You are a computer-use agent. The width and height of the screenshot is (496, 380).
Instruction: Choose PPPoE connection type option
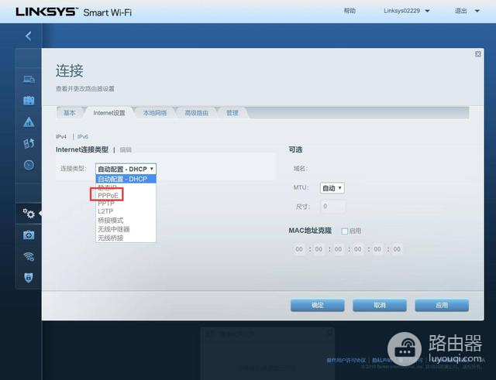point(108,196)
